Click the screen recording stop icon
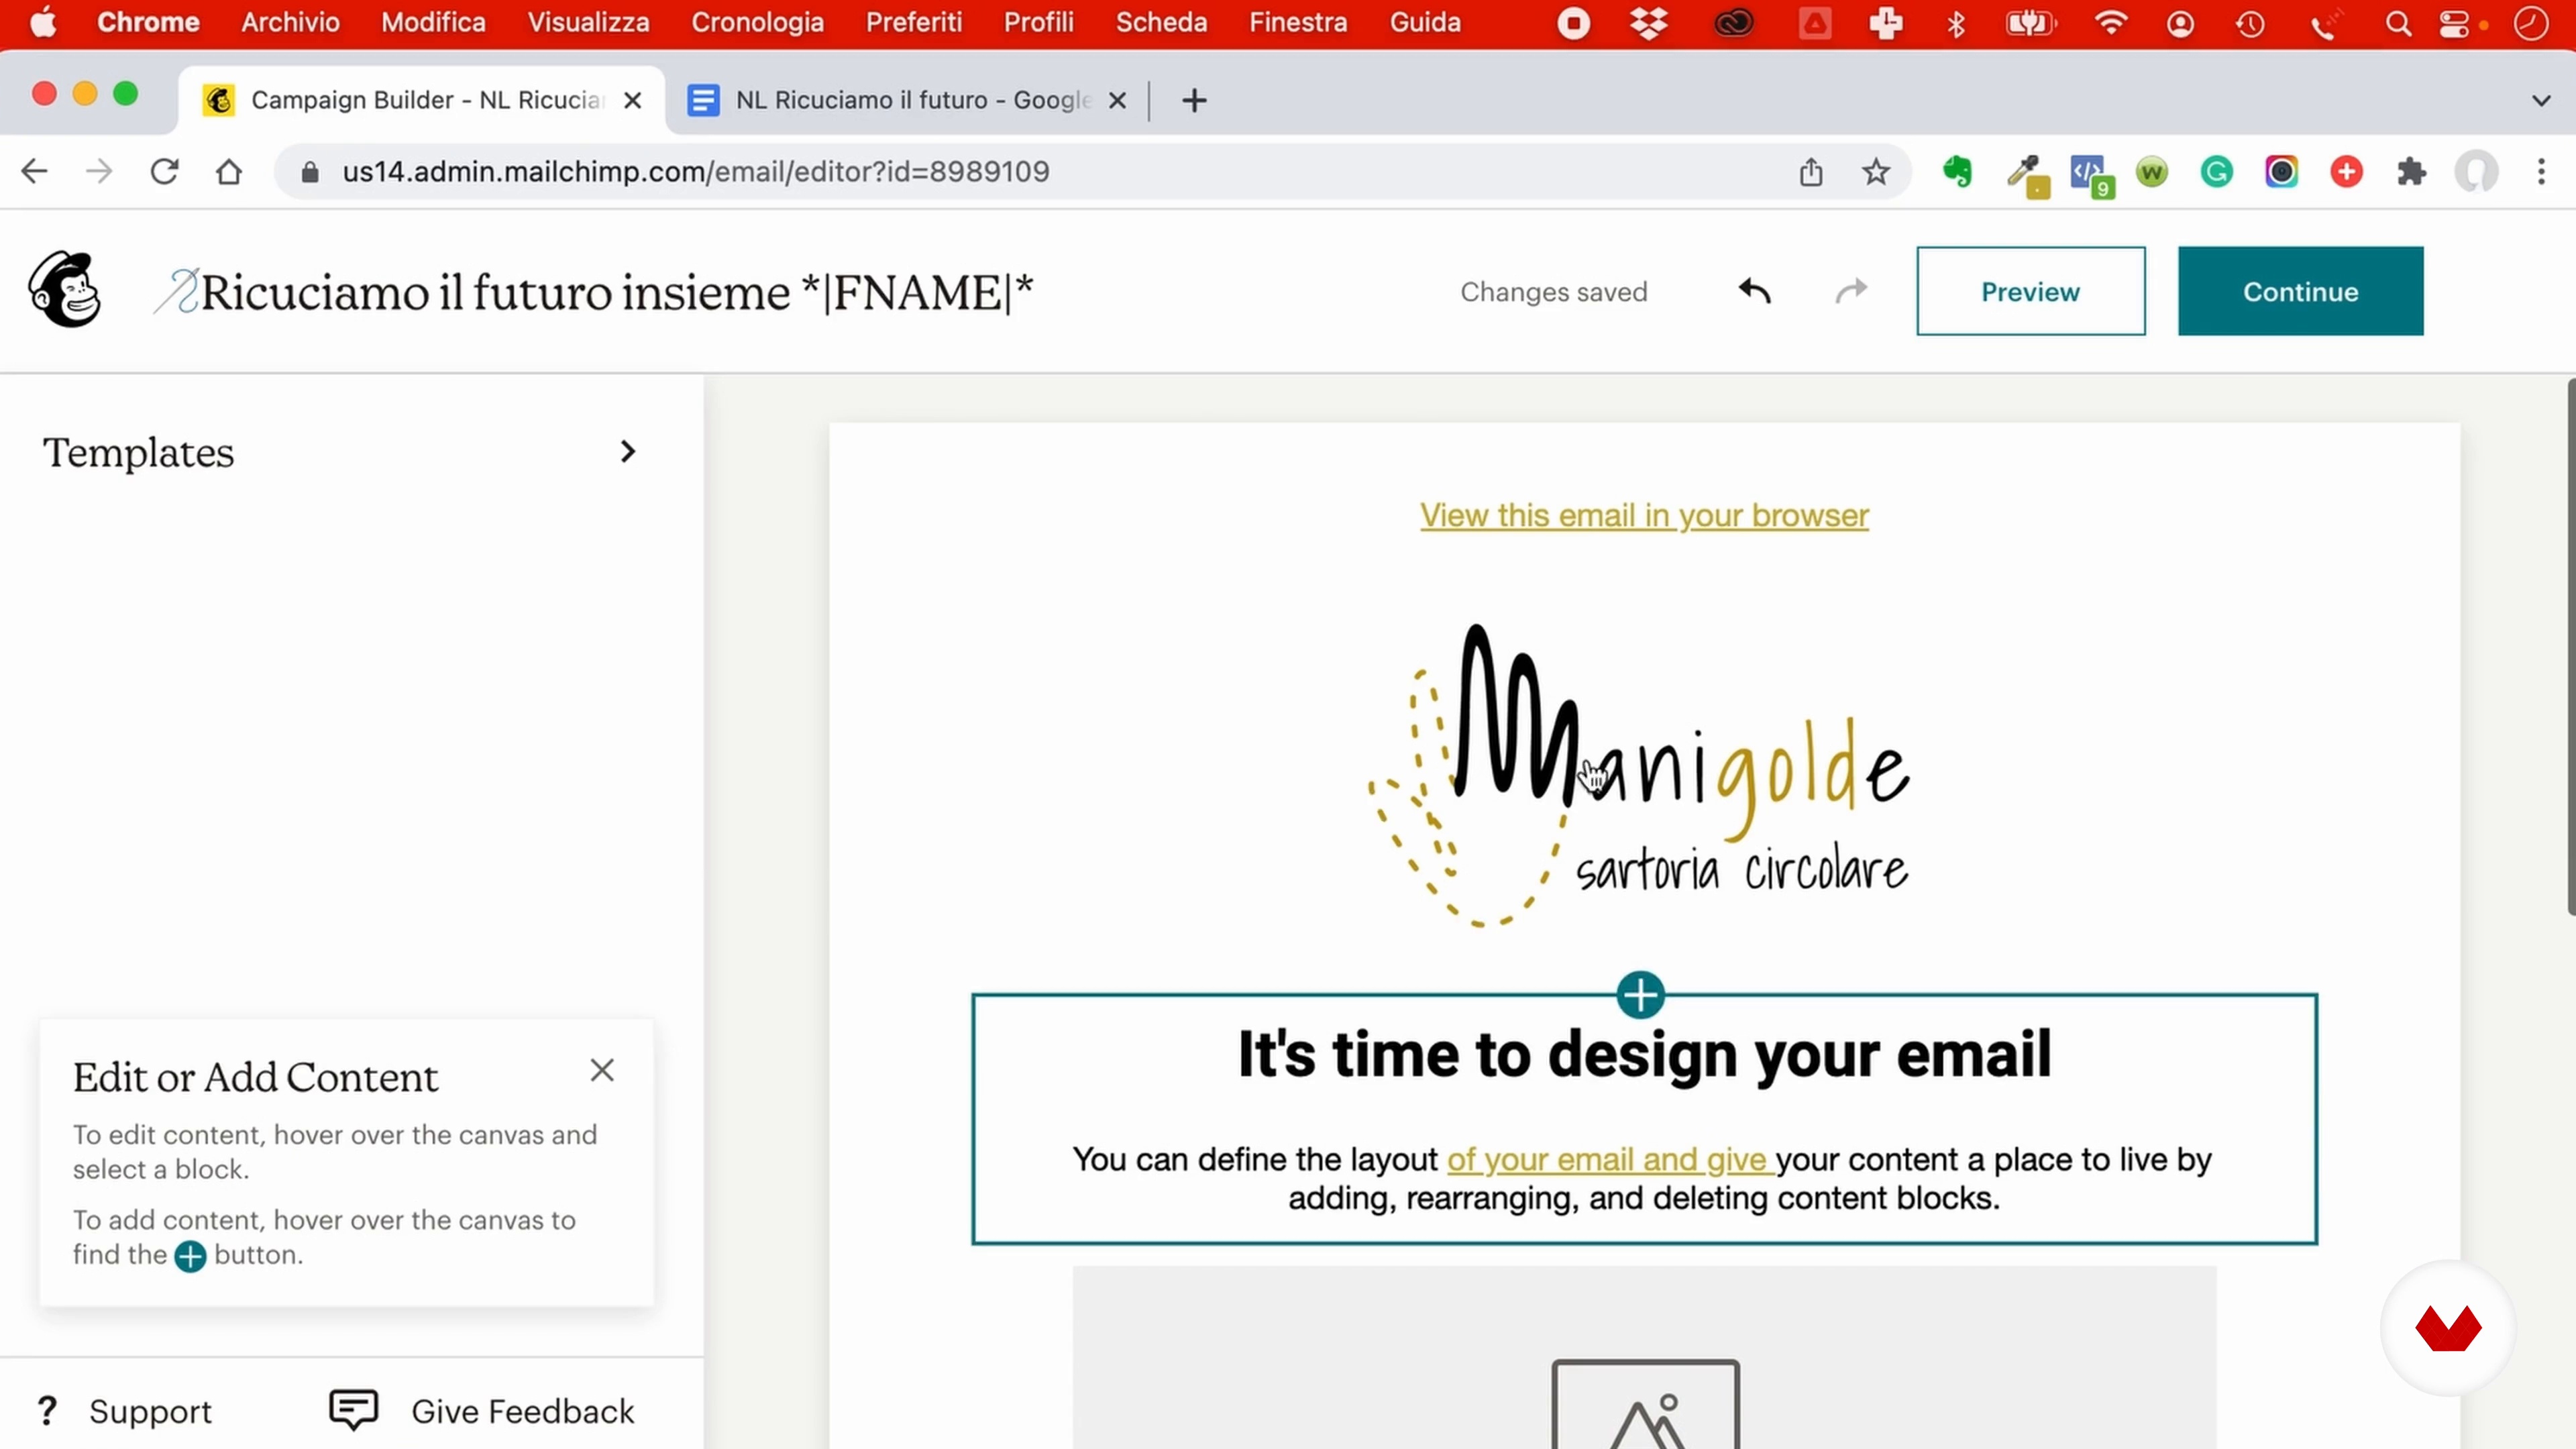 [1573, 23]
